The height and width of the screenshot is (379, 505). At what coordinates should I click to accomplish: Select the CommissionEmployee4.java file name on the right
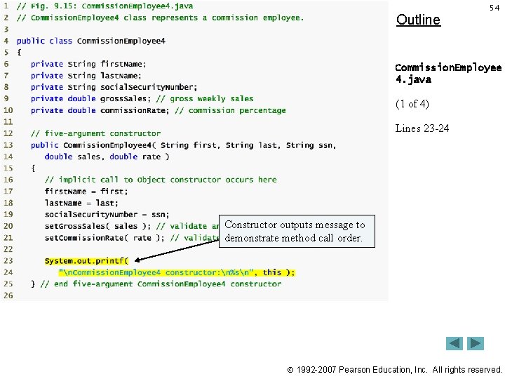pyautogui.click(x=448, y=74)
